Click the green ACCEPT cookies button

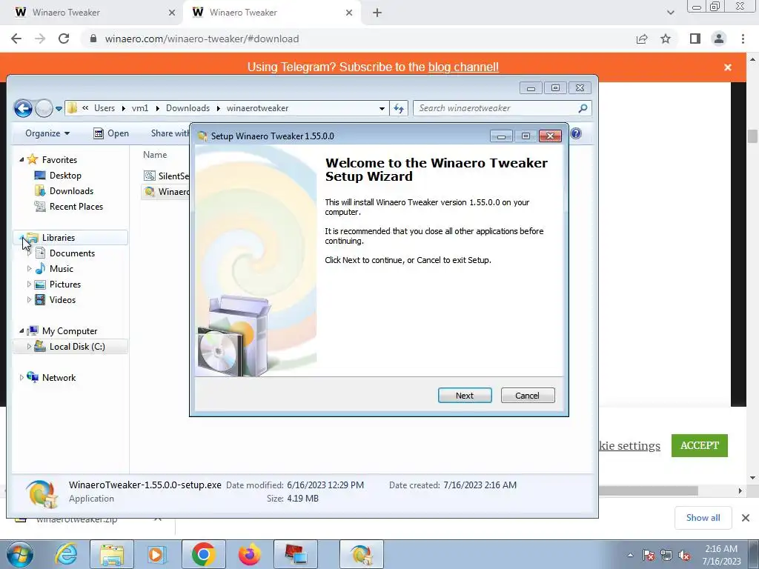click(700, 445)
